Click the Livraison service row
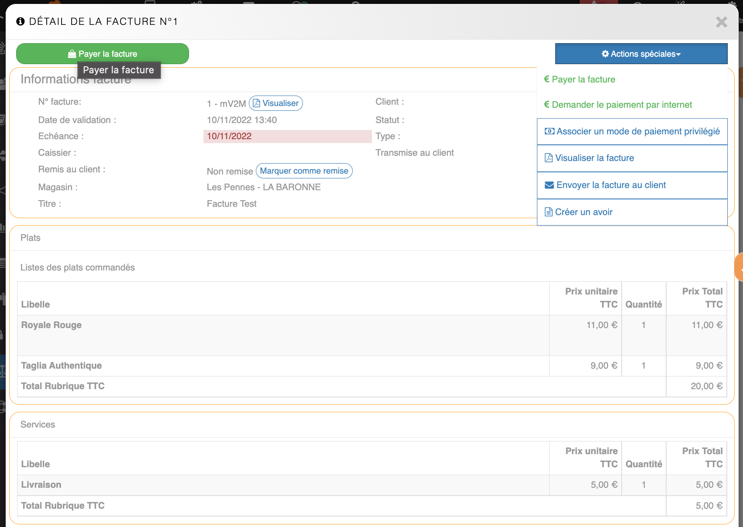This screenshot has width=743, height=527. coord(41,485)
